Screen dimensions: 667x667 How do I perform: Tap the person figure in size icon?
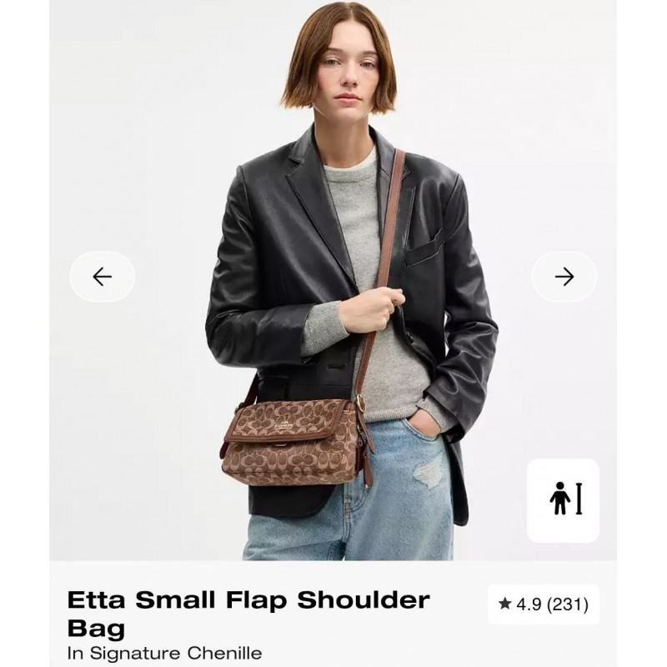(x=559, y=499)
